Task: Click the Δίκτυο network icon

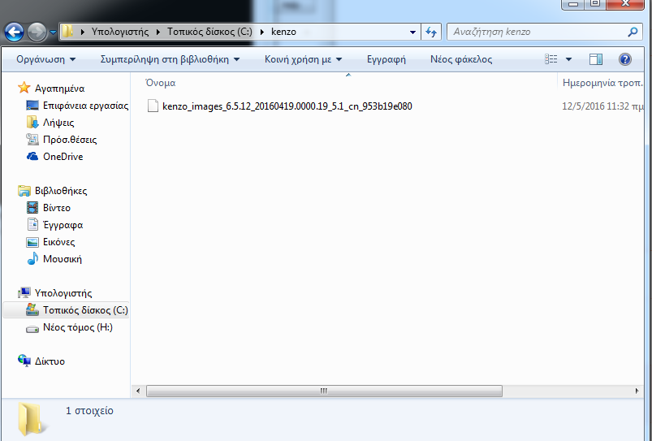Action: coord(24,361)
